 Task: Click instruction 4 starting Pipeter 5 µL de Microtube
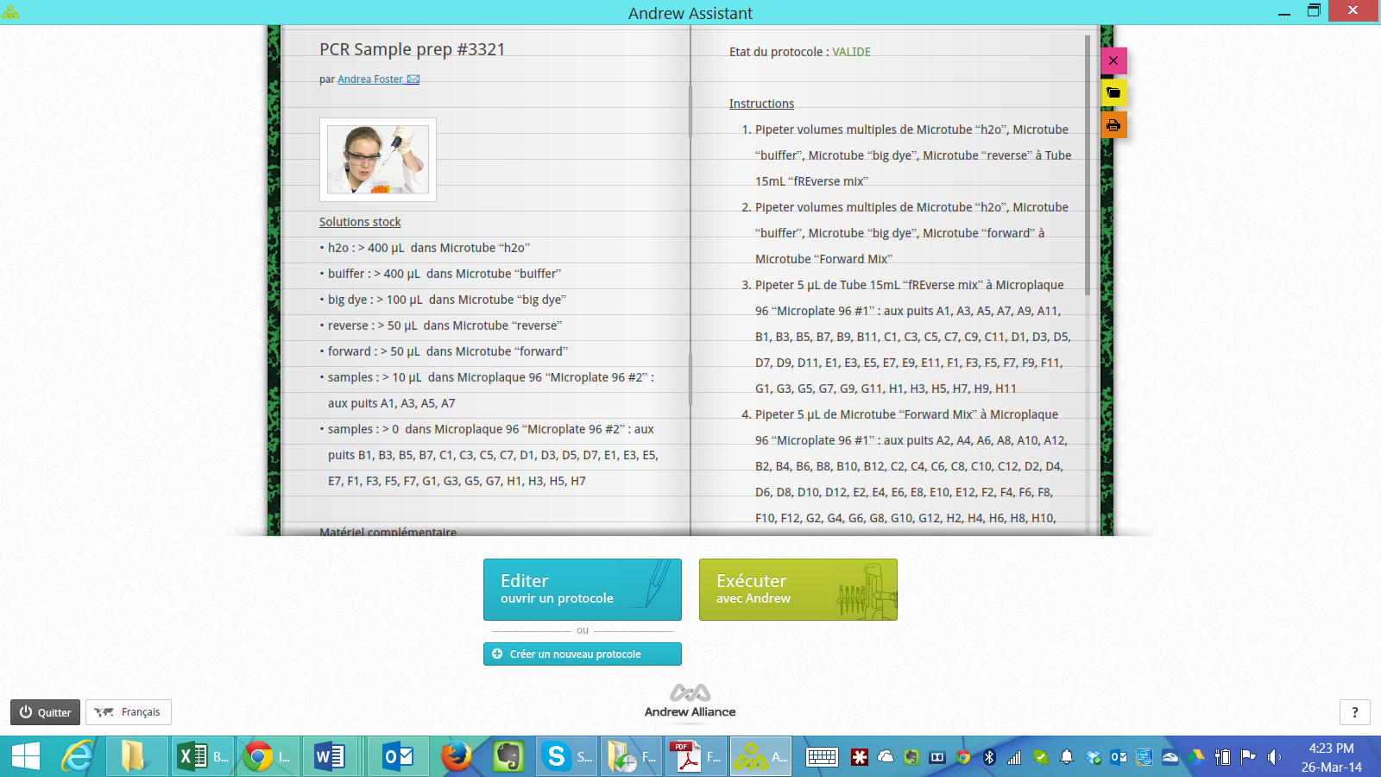pyautogui.click(x=905, y=466)
